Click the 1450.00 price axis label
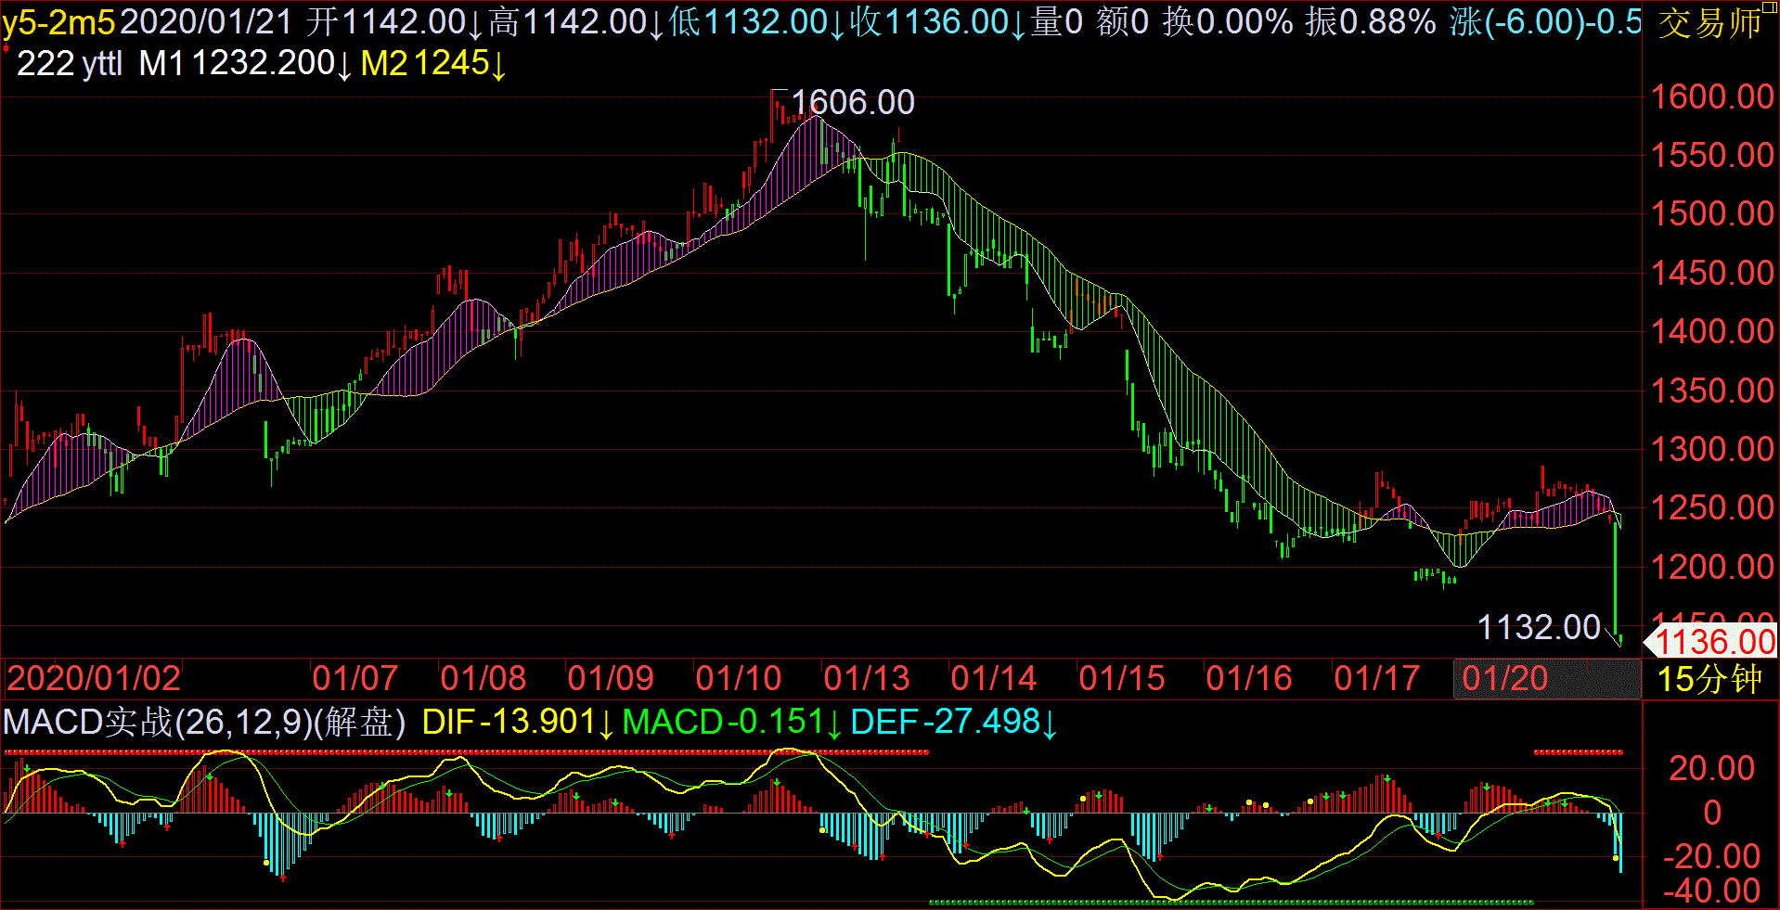This screenshot has width=1780, height=910. click(x=1712, y=273)
